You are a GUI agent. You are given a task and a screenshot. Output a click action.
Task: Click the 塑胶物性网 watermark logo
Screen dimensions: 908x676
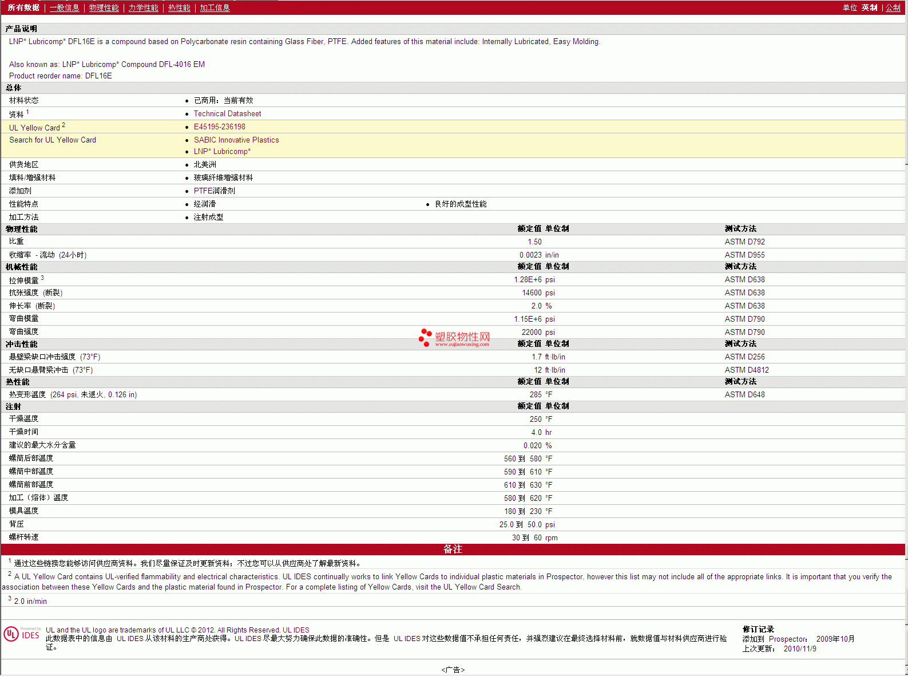(x=454, y=338)
